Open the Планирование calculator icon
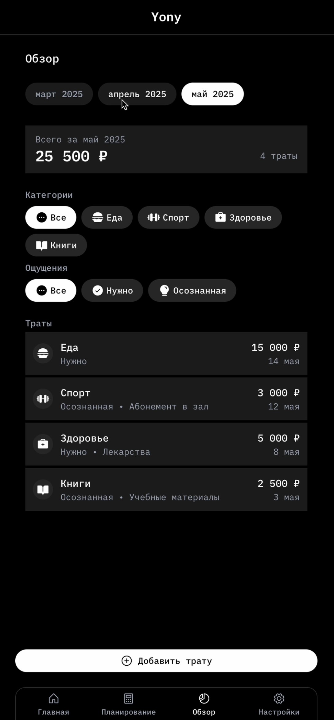This screenshot has height=720, width=334. coord(128,698)
